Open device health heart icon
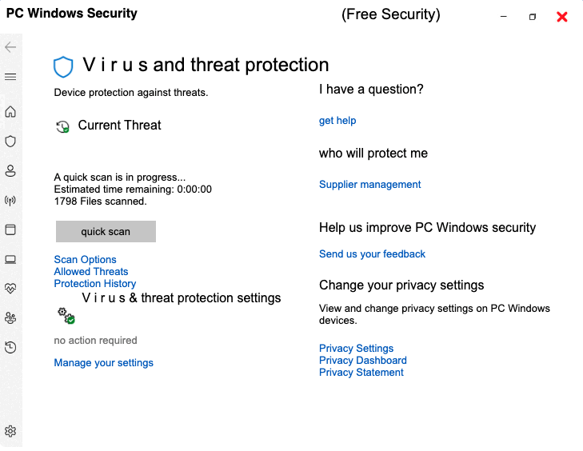The image size is (583, 451). coord(10,288)
